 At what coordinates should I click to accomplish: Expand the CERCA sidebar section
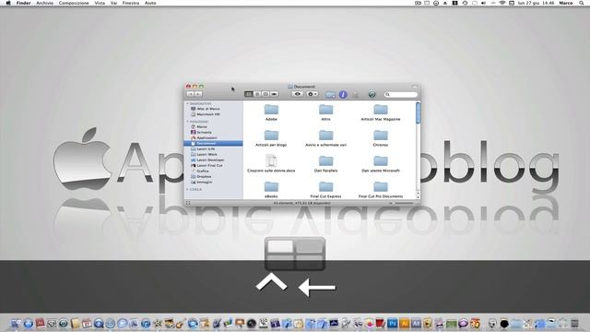point(187,189)
